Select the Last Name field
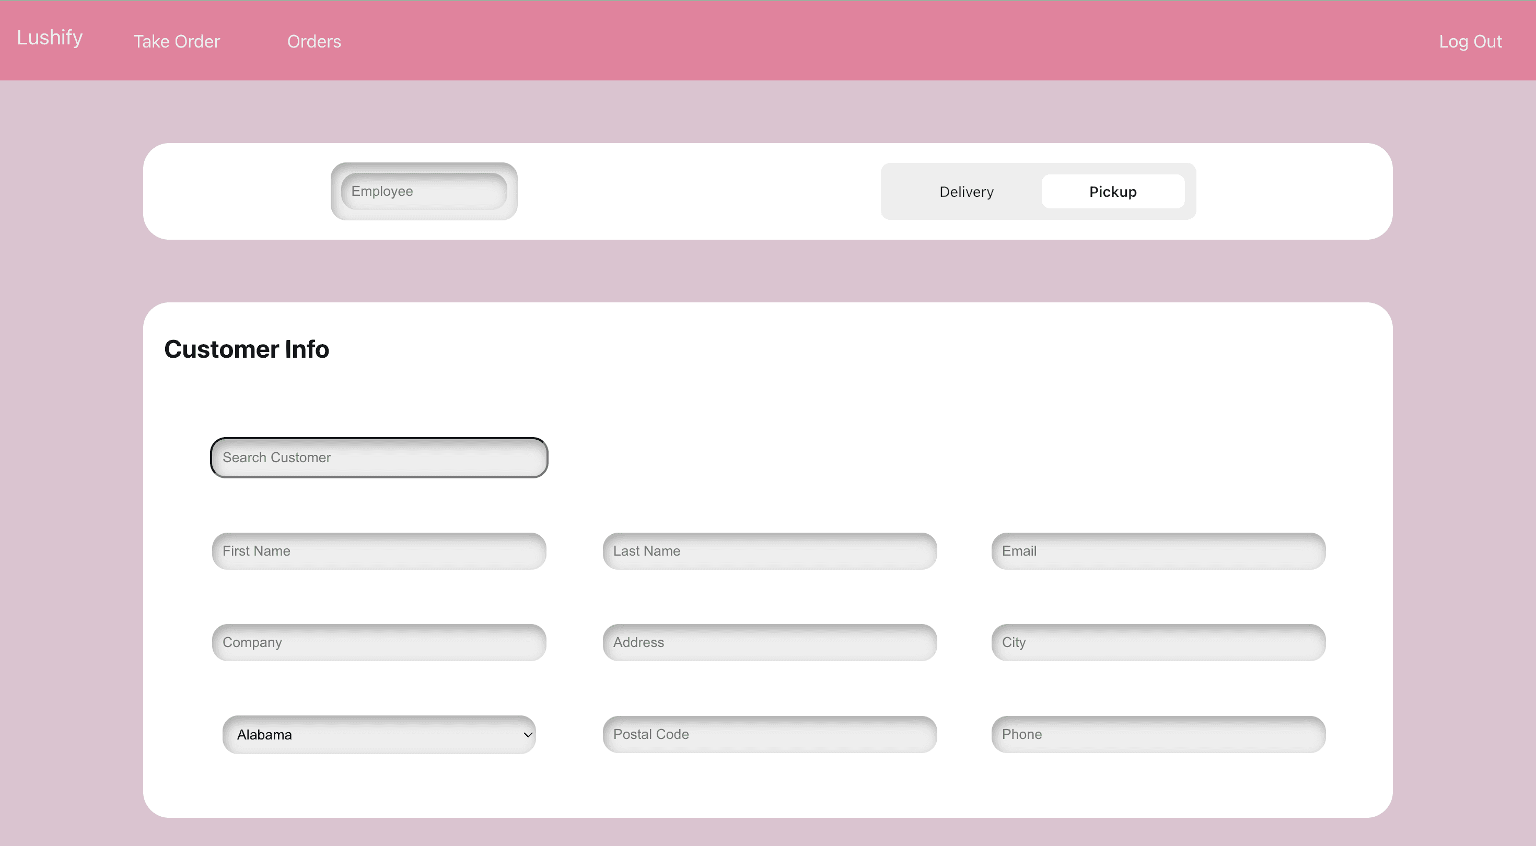The width and height of the screenshot is (1536, 846). pos(769,551)
